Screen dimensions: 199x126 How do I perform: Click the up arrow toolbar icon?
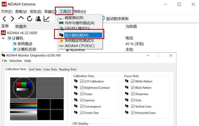point(21,18)
